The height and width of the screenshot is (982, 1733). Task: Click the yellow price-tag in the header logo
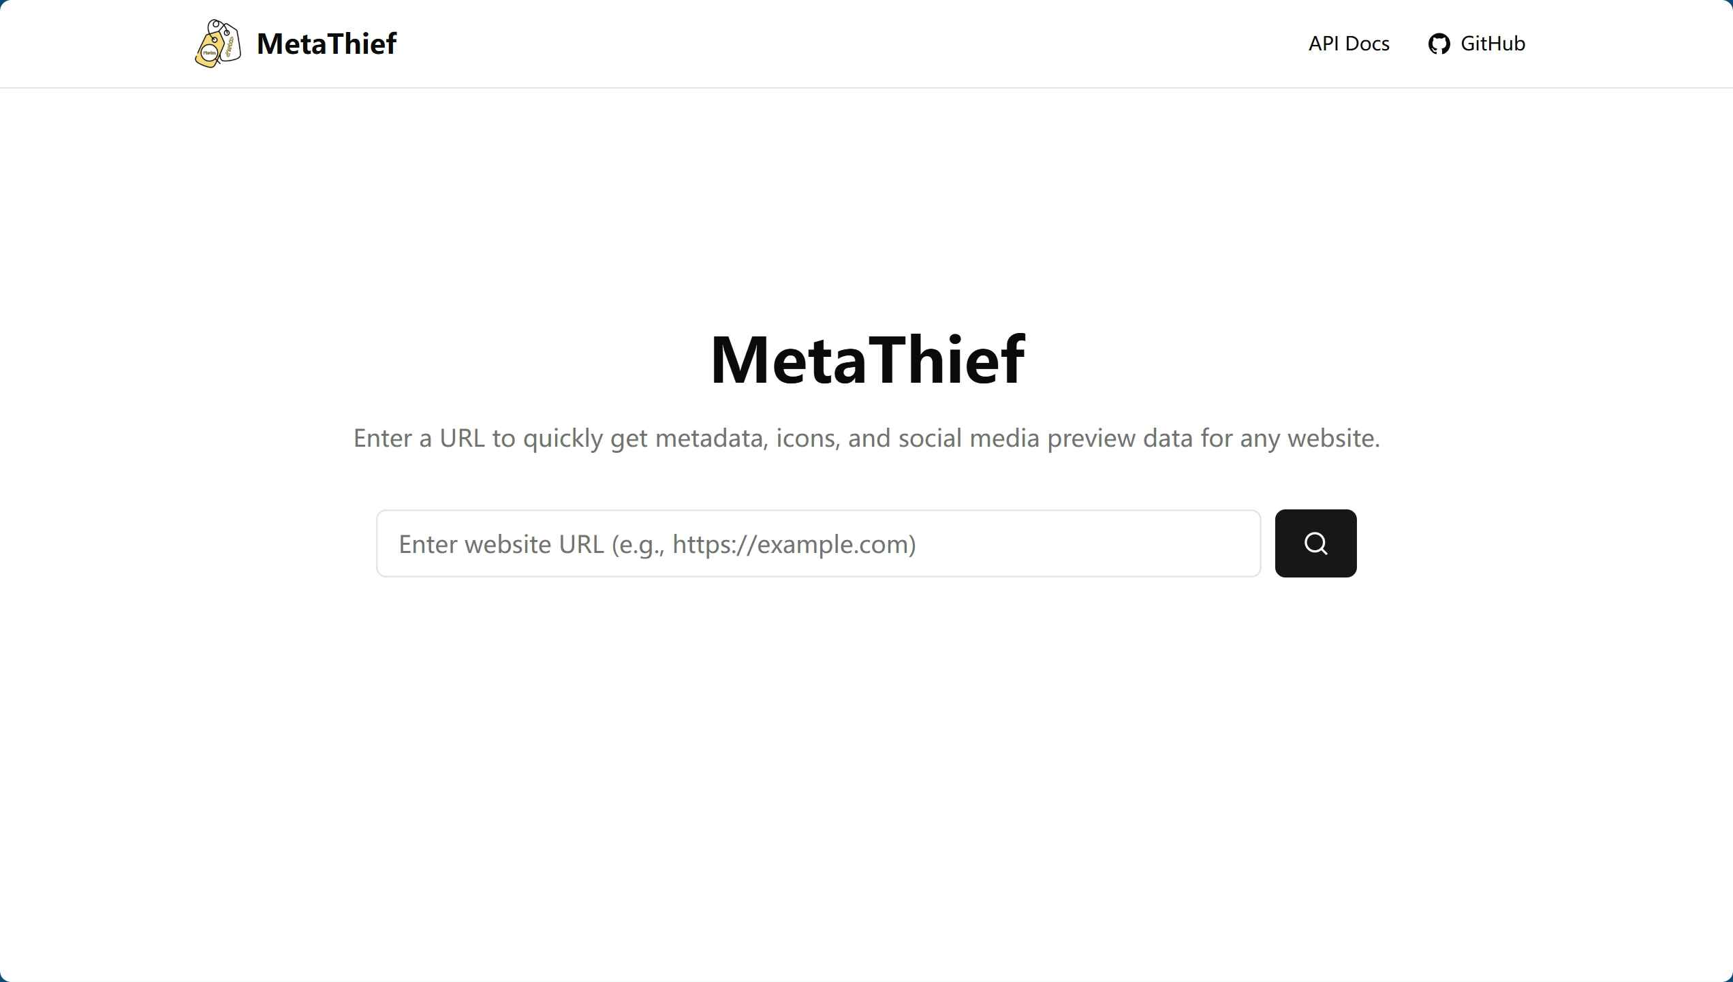(x=211, y=51)
